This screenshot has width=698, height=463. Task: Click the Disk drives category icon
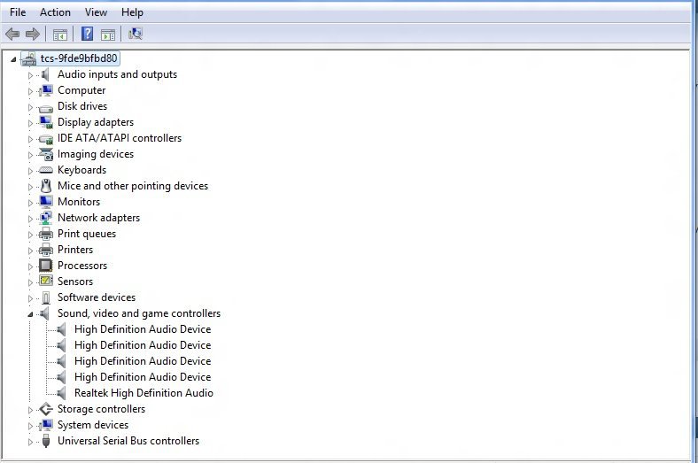coord(46,106)
